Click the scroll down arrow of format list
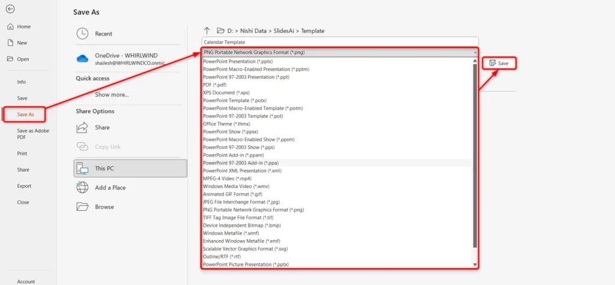615x285 pixels. (x=475, y=265)
